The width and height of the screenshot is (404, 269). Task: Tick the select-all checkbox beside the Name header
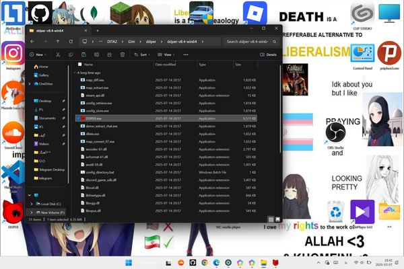(x=80, y=65)
